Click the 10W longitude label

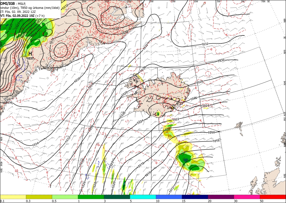pos(196,1)
